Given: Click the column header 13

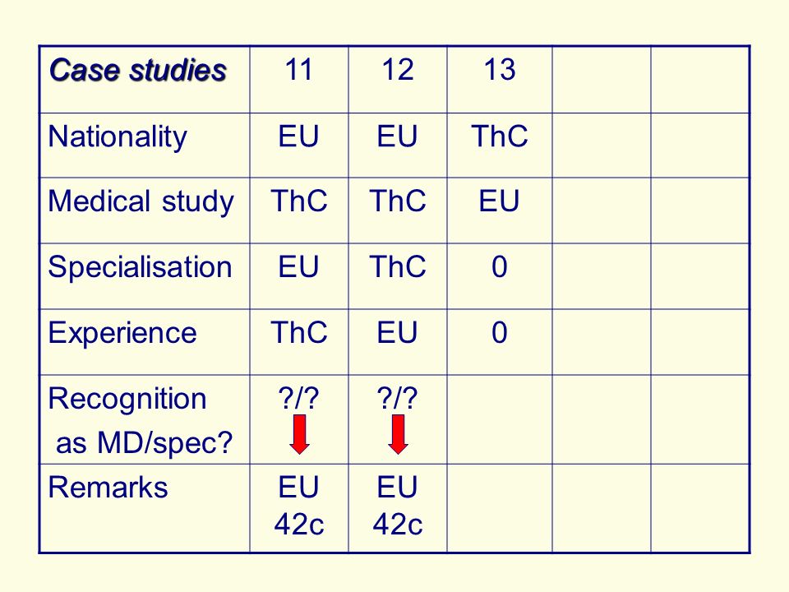Looking at the screenshot, I should point(500,69).
